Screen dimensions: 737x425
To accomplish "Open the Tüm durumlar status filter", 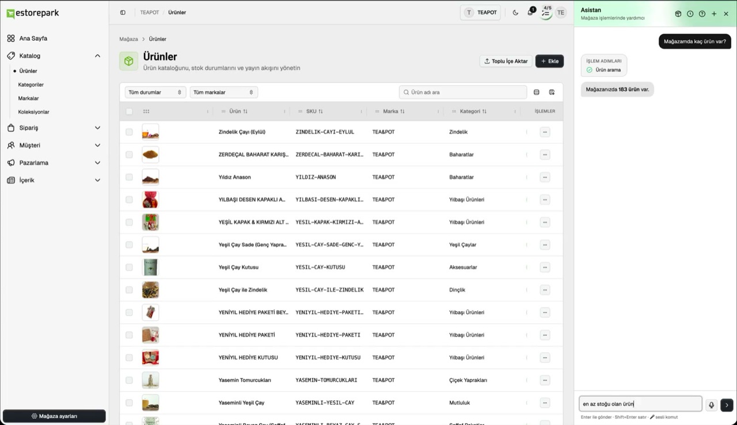I will point(155,92).
